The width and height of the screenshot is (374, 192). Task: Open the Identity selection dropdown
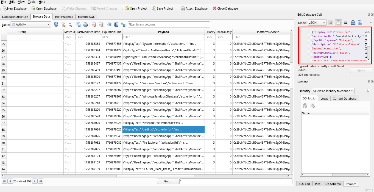tap(333, 91)
